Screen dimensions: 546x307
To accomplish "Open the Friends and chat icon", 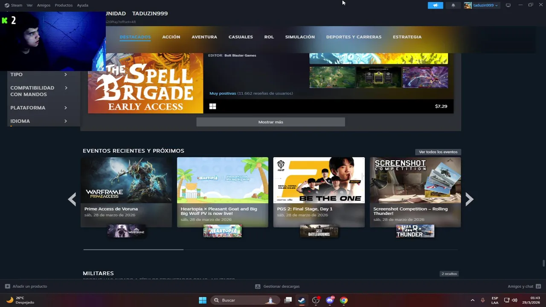I will coord(538,286).
